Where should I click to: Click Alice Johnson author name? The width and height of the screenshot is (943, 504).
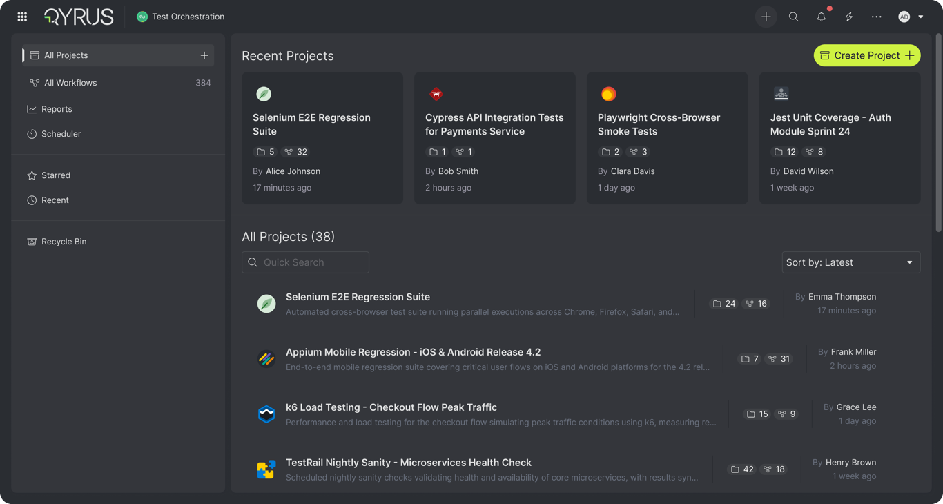(x=293, y=171)
